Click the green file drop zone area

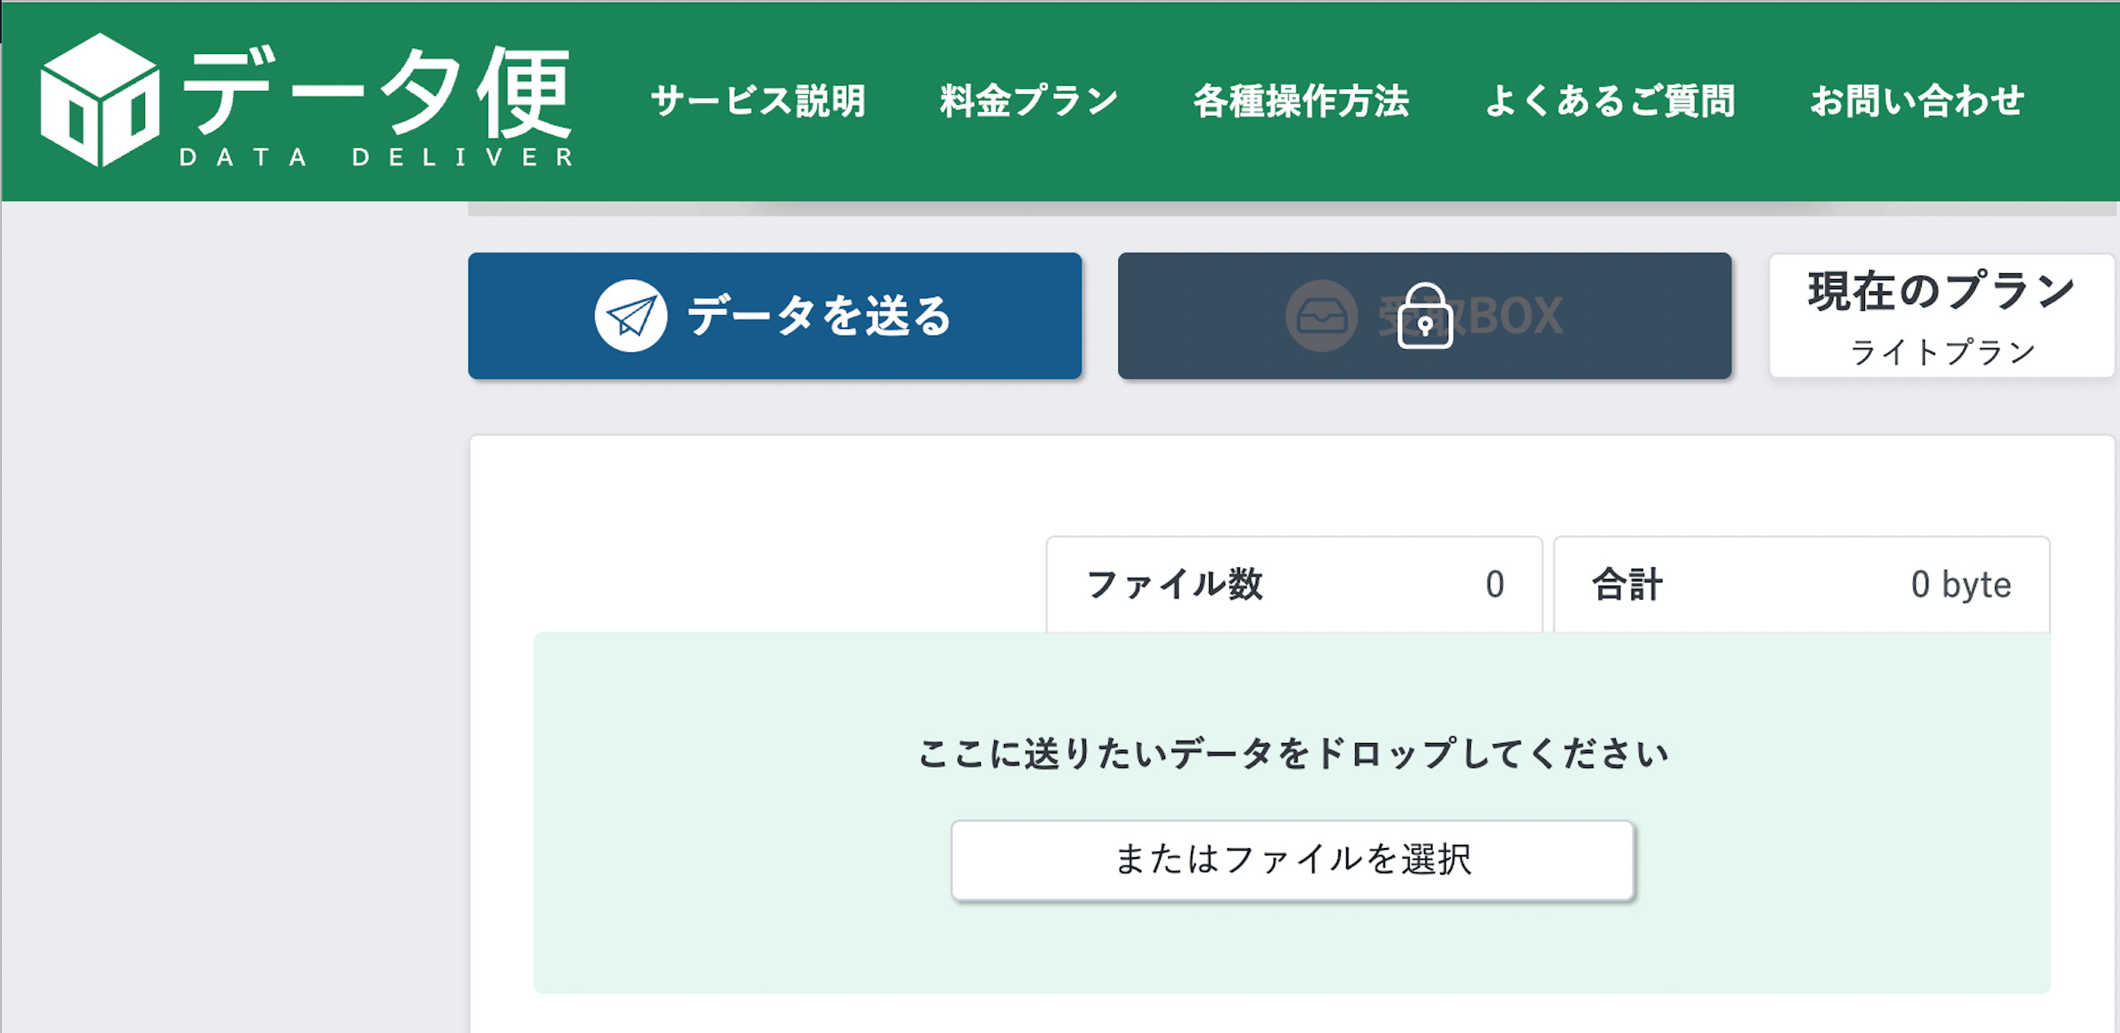pyautogui.click(x=1292, y=812)
